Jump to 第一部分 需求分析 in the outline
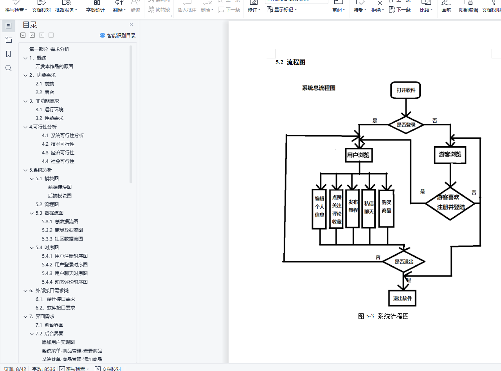The width and height of the screenshot is (501, 371). pos(49,49)
